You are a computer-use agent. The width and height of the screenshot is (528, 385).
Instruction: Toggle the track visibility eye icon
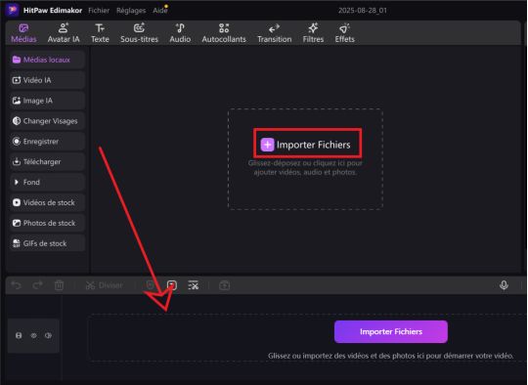coord(33,335)
